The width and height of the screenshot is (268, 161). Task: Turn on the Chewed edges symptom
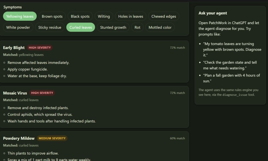tap(164, 16)
